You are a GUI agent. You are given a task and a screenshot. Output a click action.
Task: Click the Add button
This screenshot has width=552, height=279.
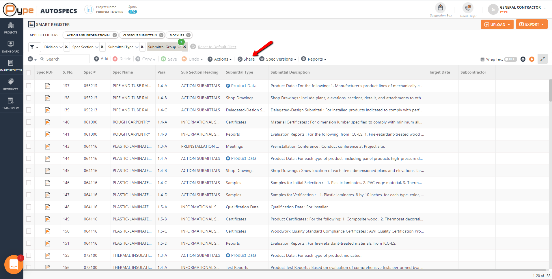pos(101,59)
